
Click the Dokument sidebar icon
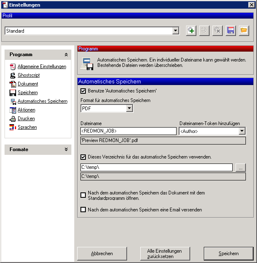(13, 84)
